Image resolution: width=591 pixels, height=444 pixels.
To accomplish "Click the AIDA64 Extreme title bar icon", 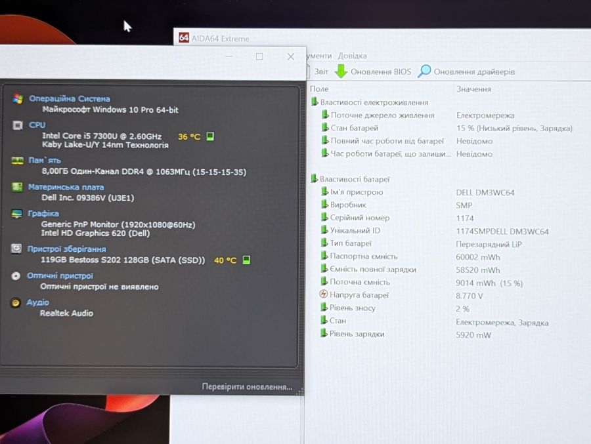I will pyautogui.click(x=184, y=37).
